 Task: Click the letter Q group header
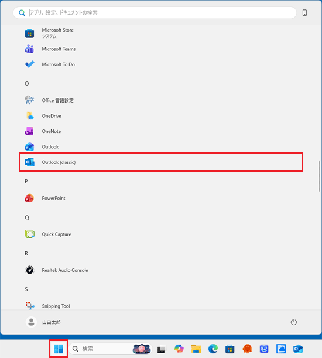27,217
